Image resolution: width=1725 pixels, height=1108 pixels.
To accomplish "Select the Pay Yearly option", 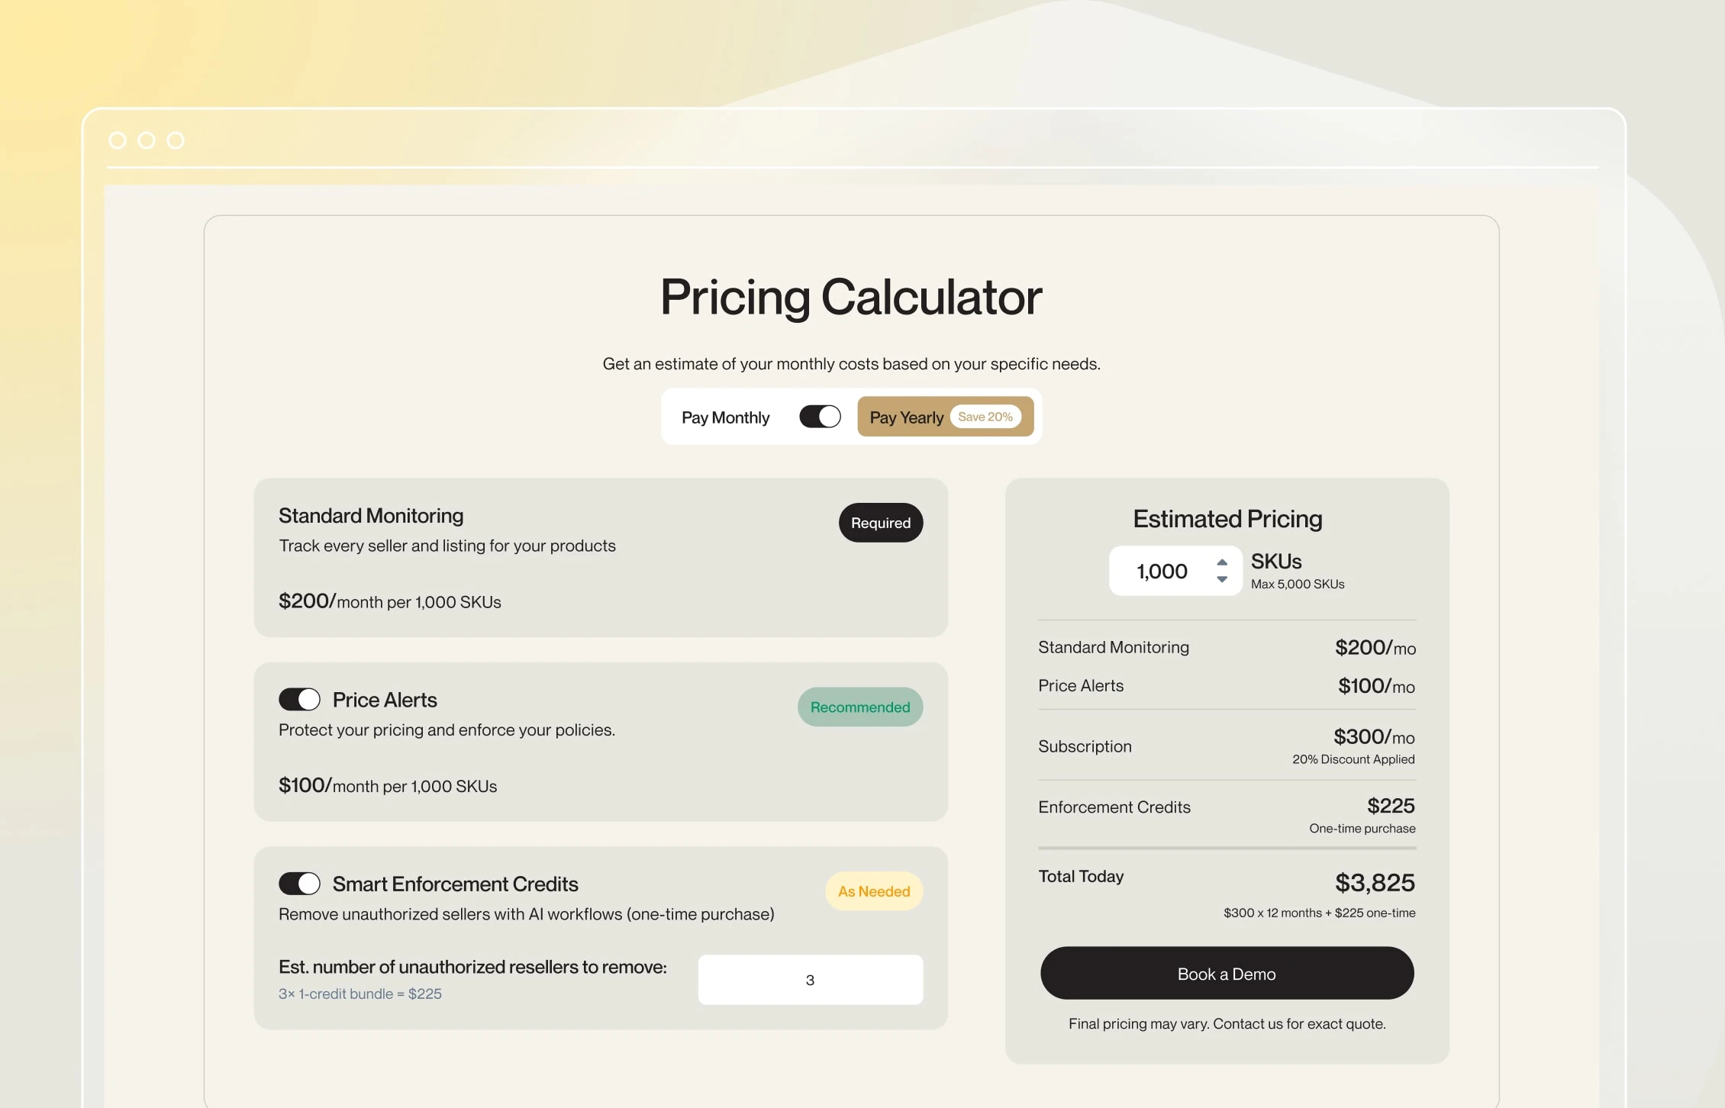I will coord(907,417).
